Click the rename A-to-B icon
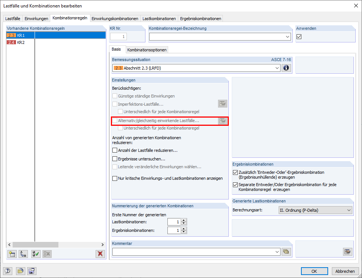 [x=23, y=254]
